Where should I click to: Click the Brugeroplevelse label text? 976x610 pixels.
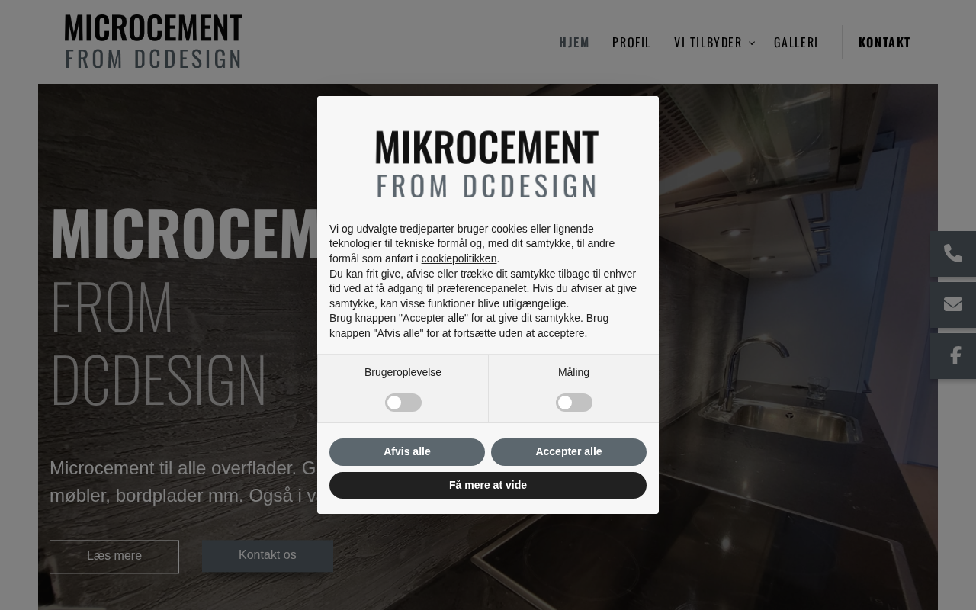click(x=403, y=372)
